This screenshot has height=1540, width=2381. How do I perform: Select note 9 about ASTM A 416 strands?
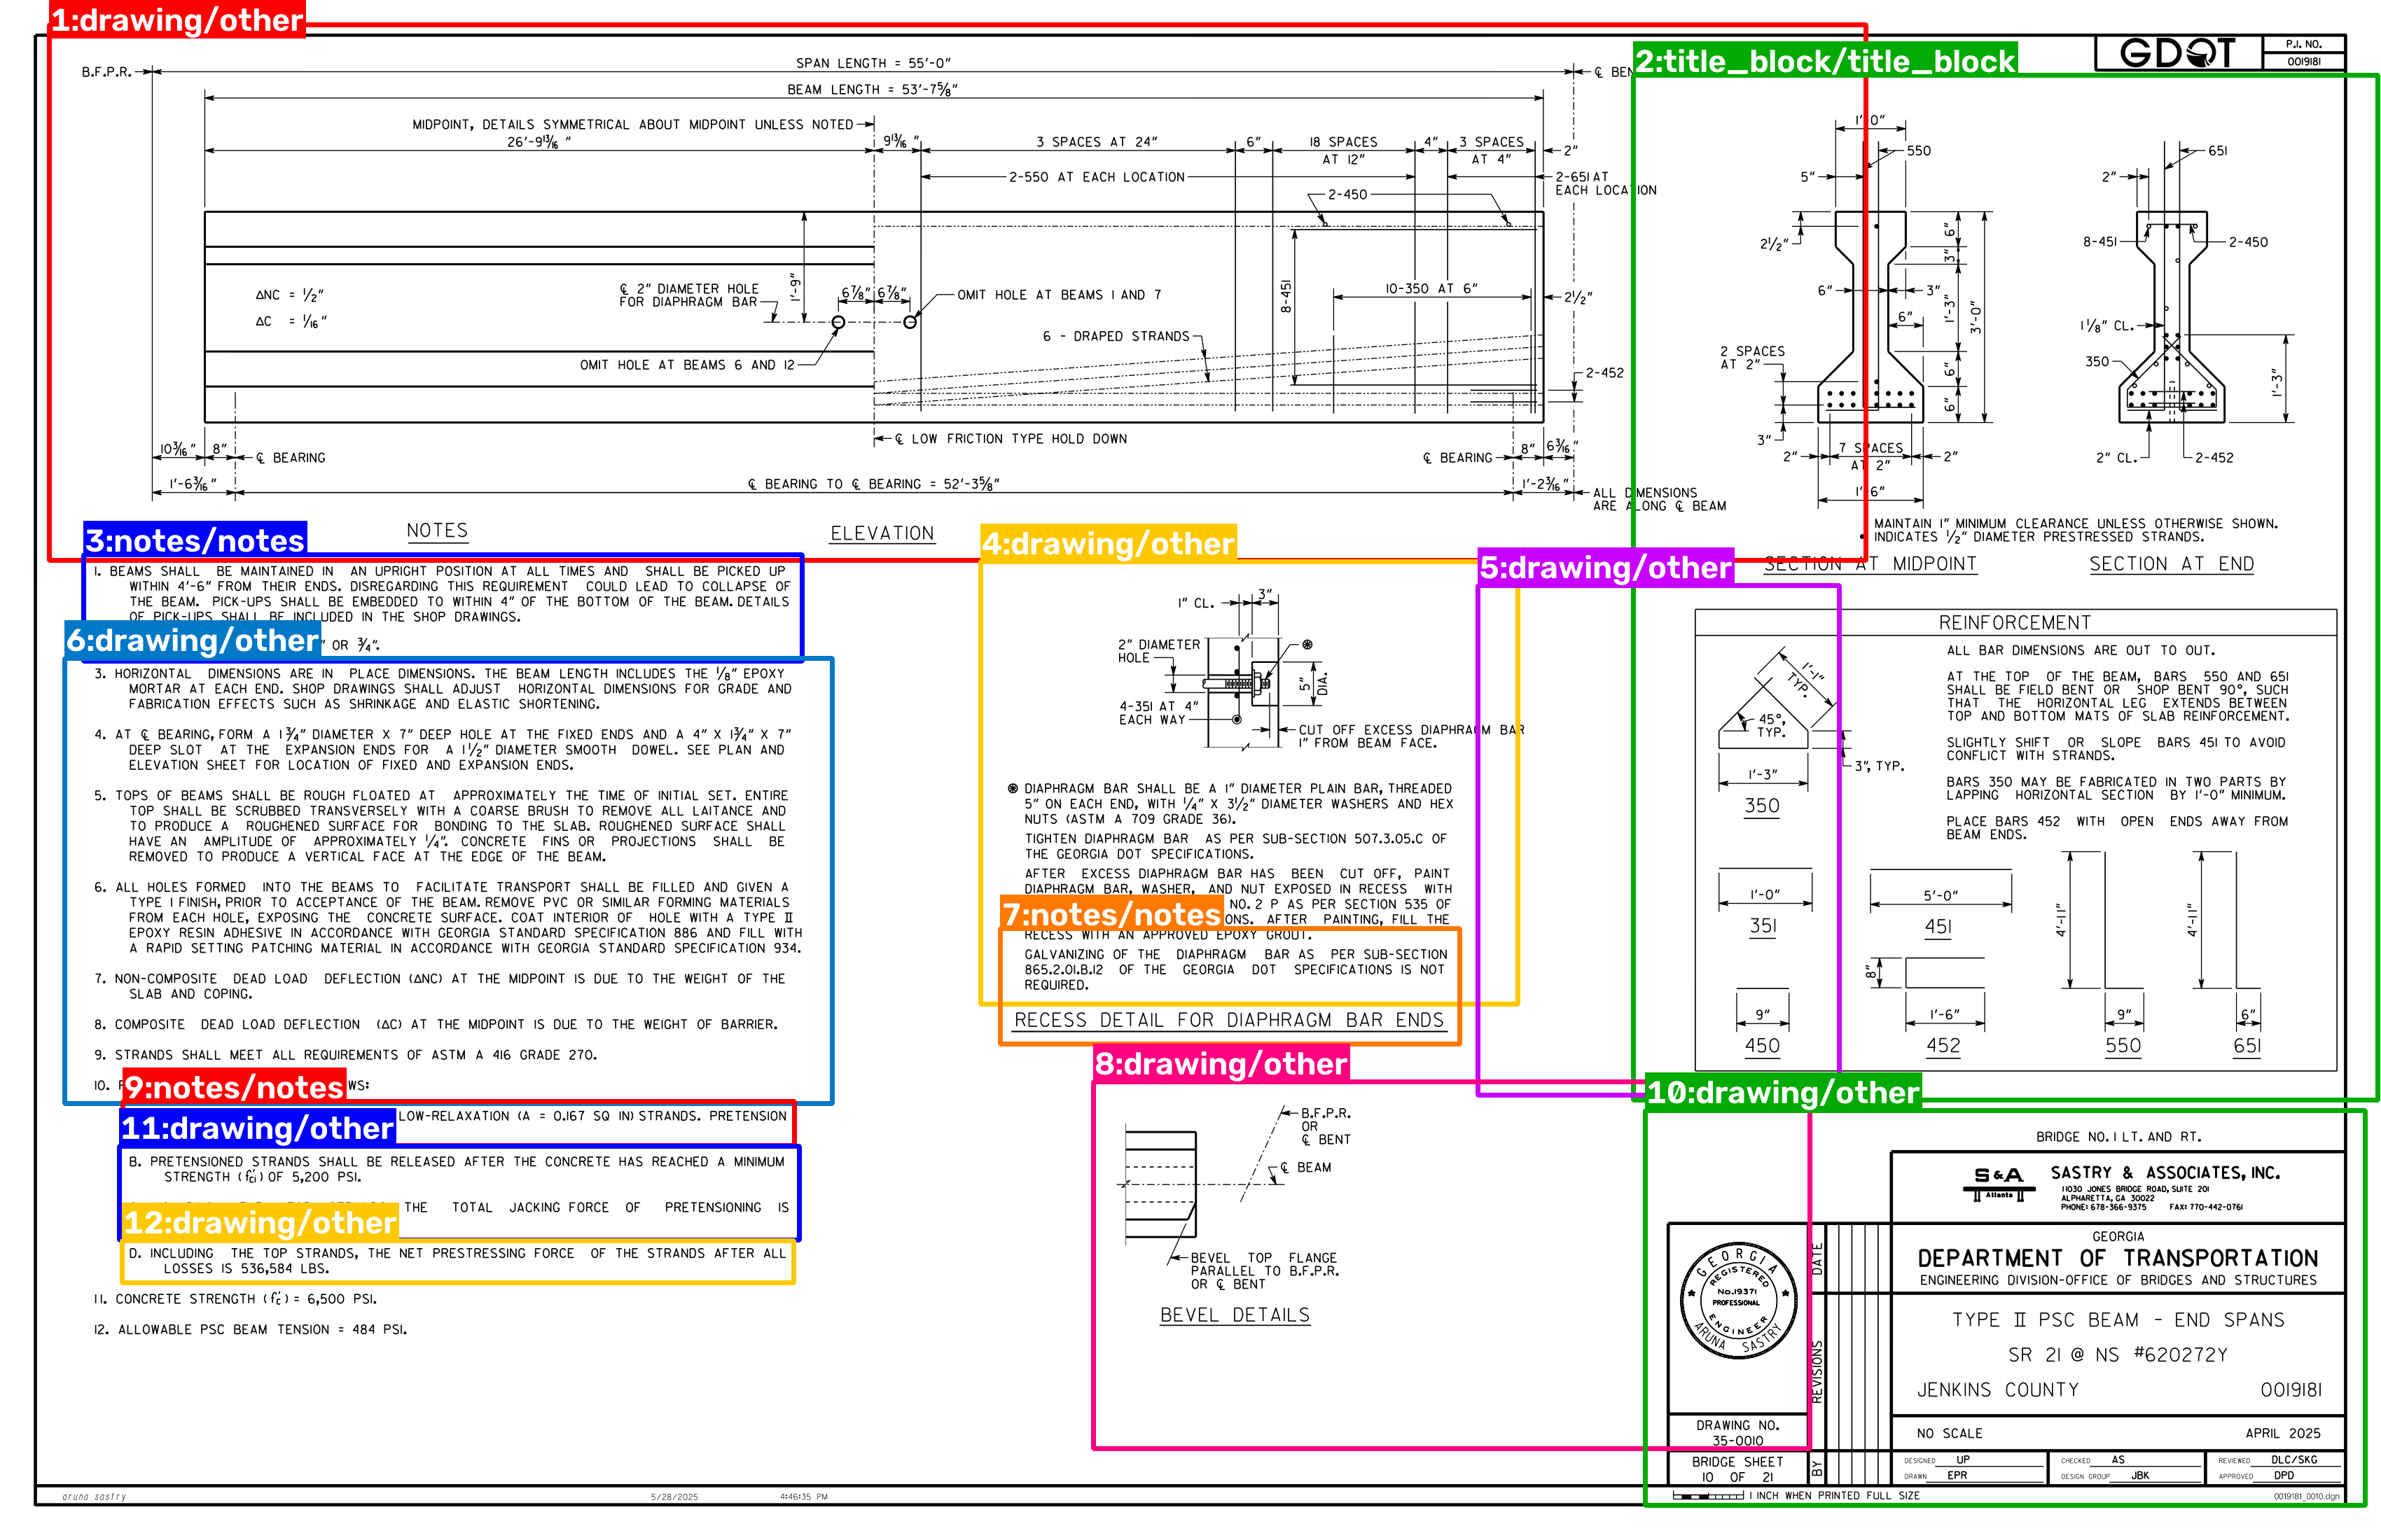346,1055
